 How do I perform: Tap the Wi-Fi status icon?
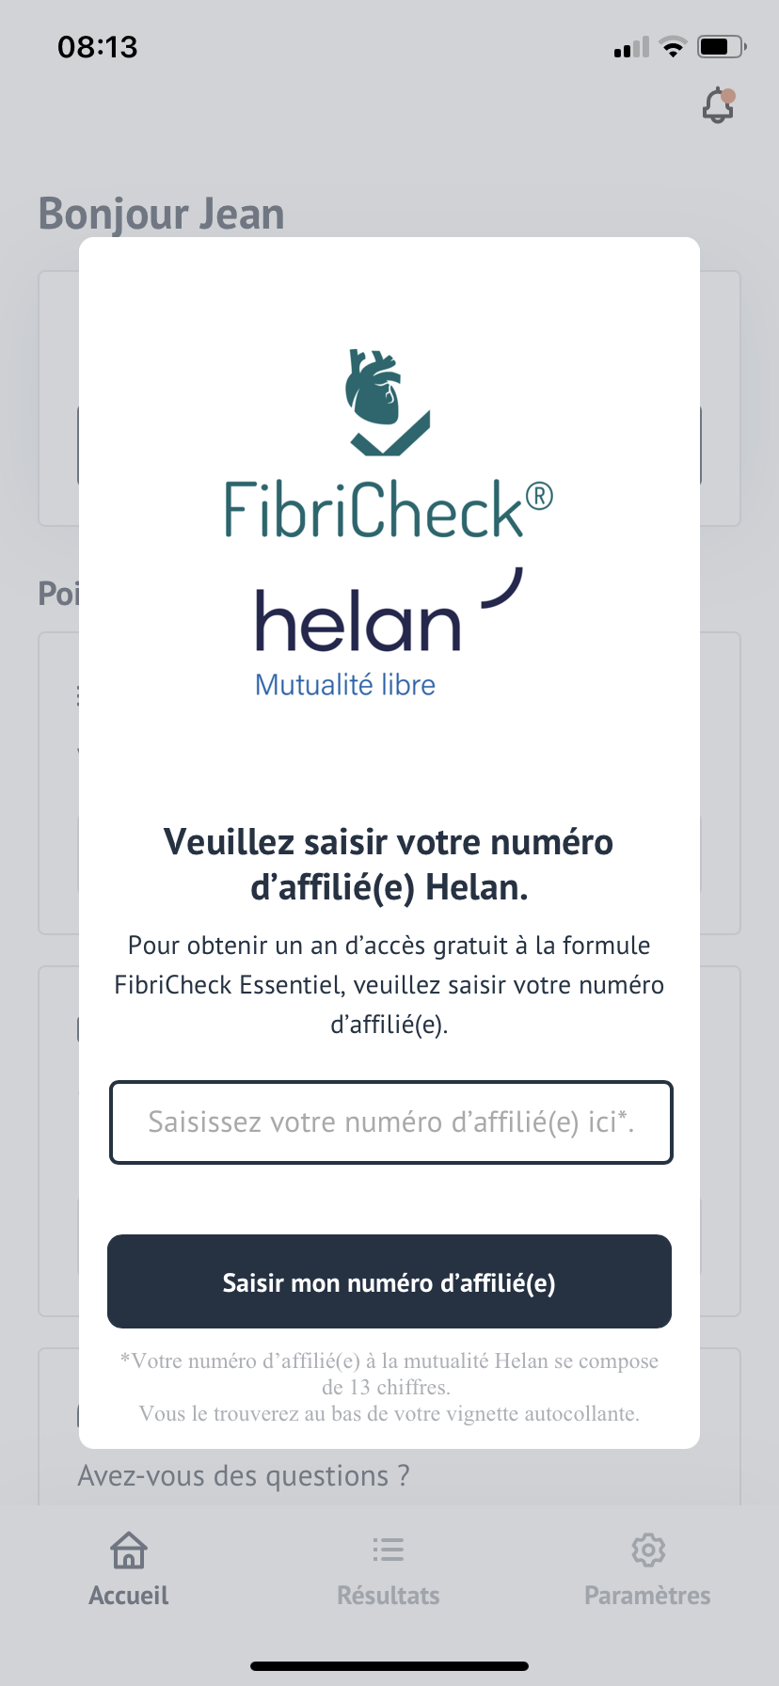(x=673, y=47)
